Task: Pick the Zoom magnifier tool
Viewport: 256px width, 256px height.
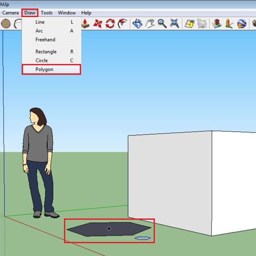Action: pos(162,24)
